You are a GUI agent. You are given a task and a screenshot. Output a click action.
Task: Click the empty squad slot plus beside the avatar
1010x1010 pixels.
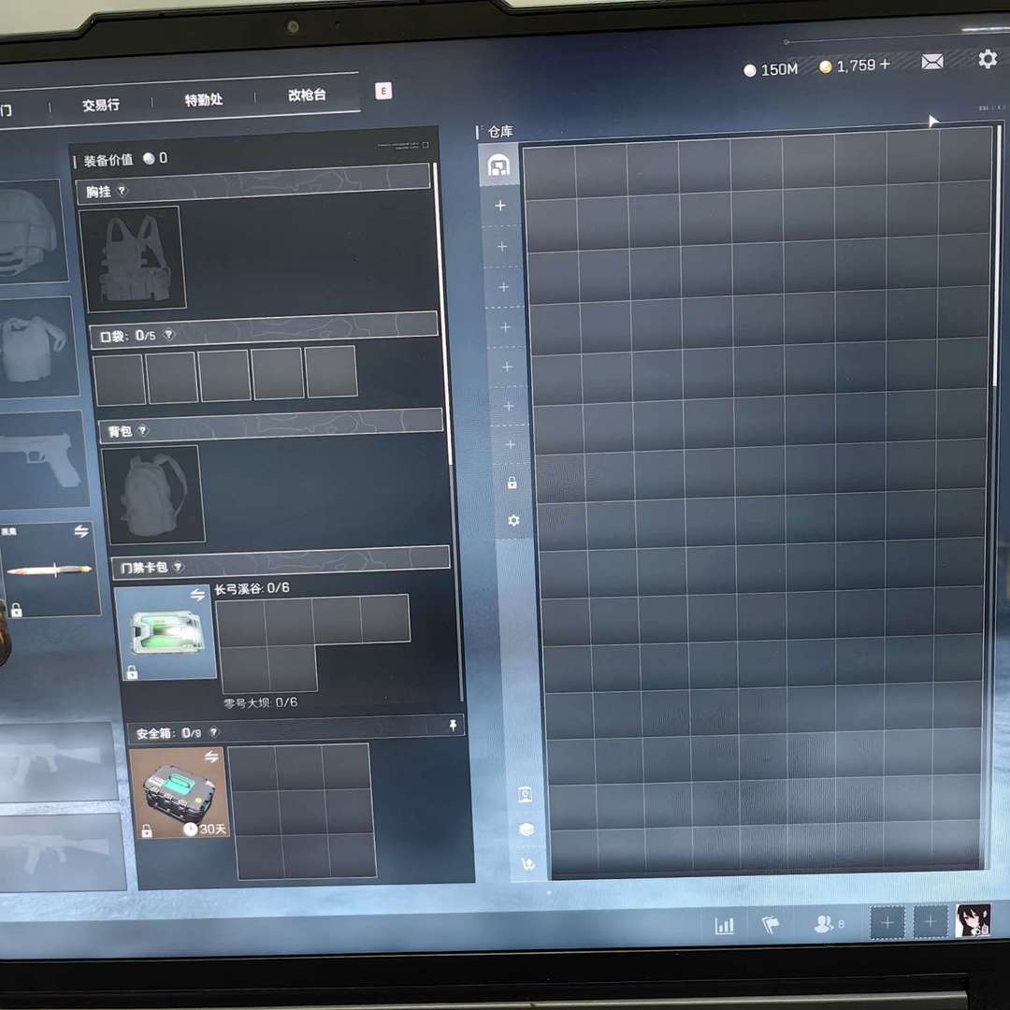(931, 922)
